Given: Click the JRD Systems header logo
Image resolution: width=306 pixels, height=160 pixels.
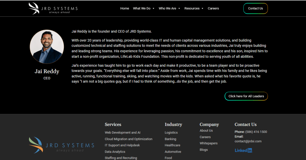Looking at the screenshot, I should tap(53, 8).
